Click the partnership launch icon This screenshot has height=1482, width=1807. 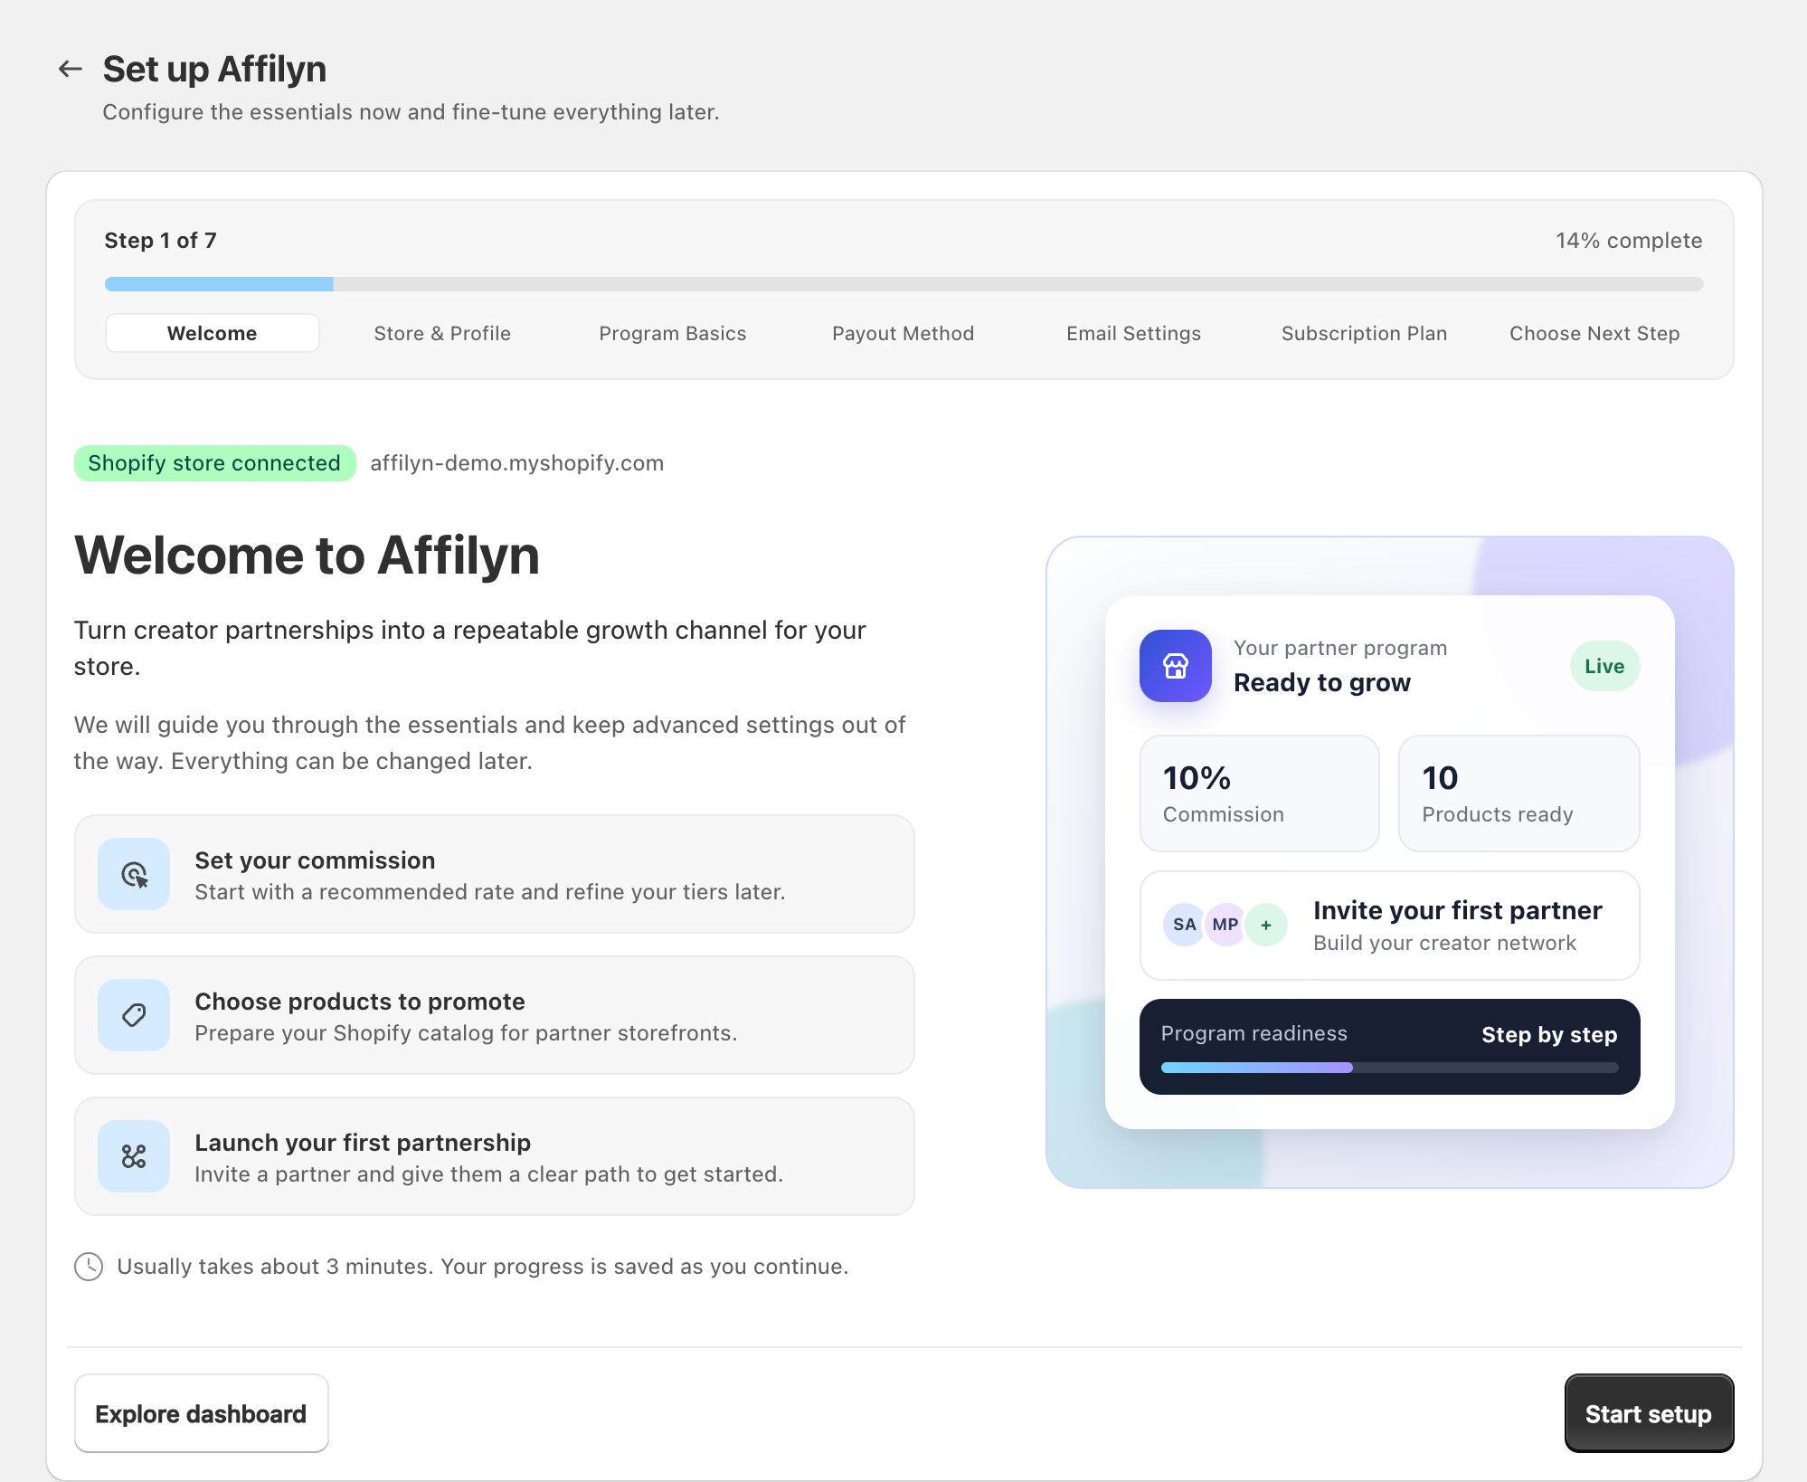click(x=134, y=1156)
